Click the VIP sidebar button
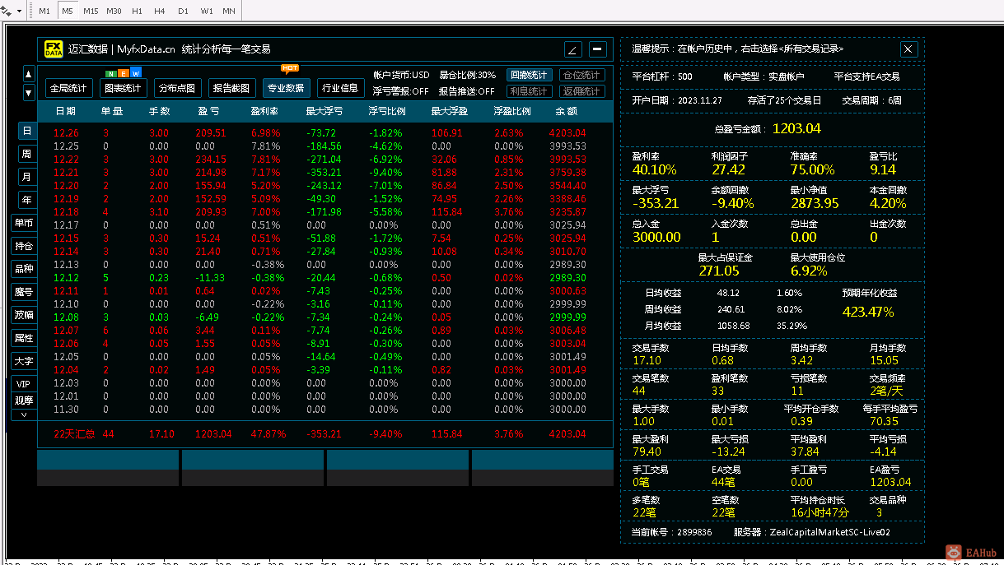The height and width of the screenshot is (565, 1004). click(24, 384)
